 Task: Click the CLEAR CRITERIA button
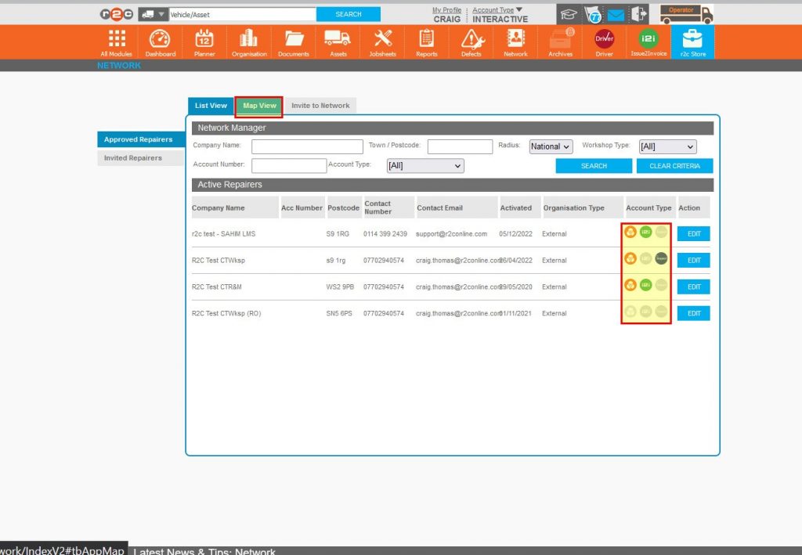click(674, 165)
